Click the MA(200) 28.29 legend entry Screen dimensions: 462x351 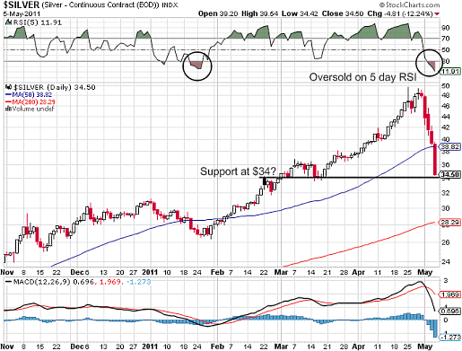pyautogui.click(x=33, y=102)
